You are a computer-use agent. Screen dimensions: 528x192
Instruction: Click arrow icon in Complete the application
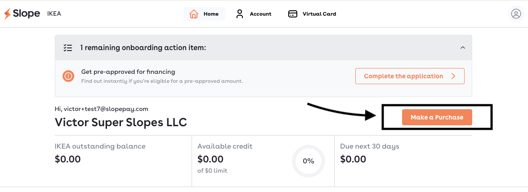[x=454, y=76]
